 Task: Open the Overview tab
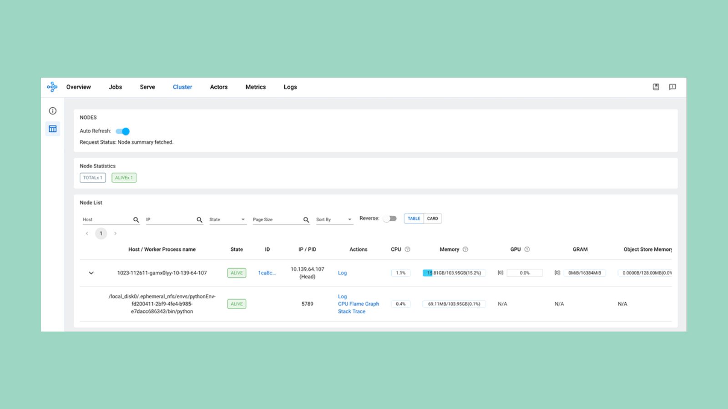(x=78, y=87)
